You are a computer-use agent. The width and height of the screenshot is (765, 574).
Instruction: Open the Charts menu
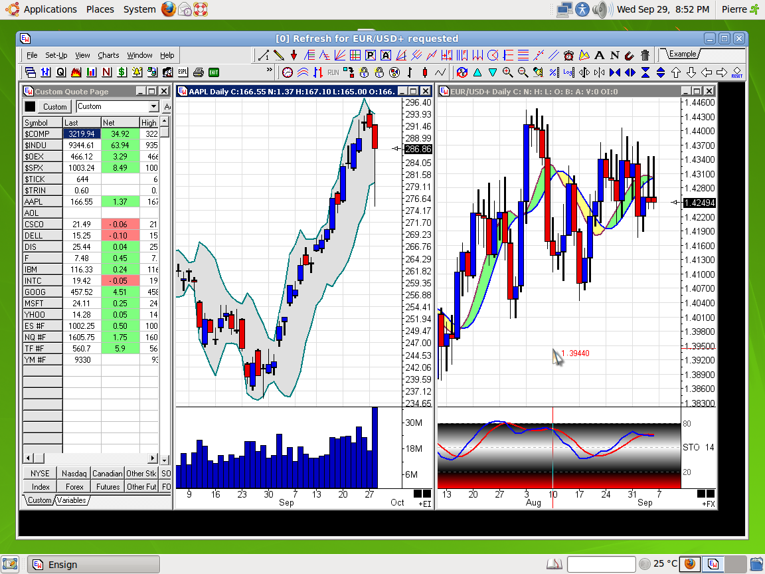coord(108,55)
